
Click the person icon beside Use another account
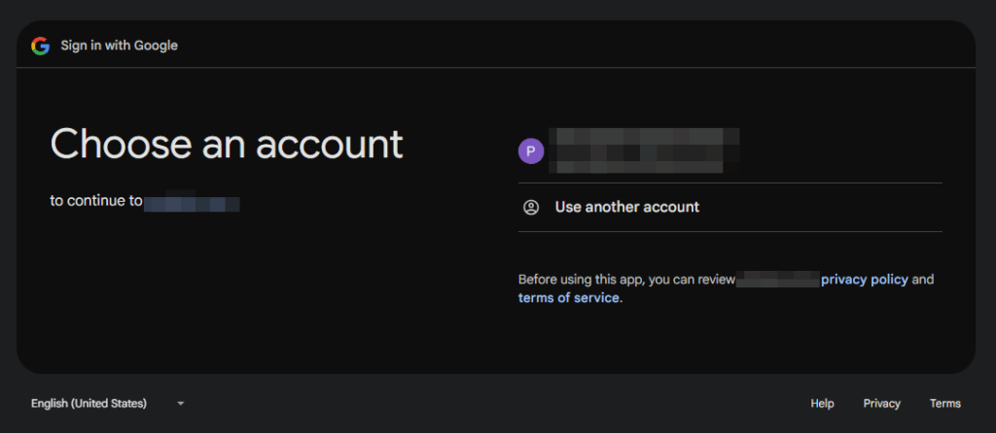click(531, 207)
